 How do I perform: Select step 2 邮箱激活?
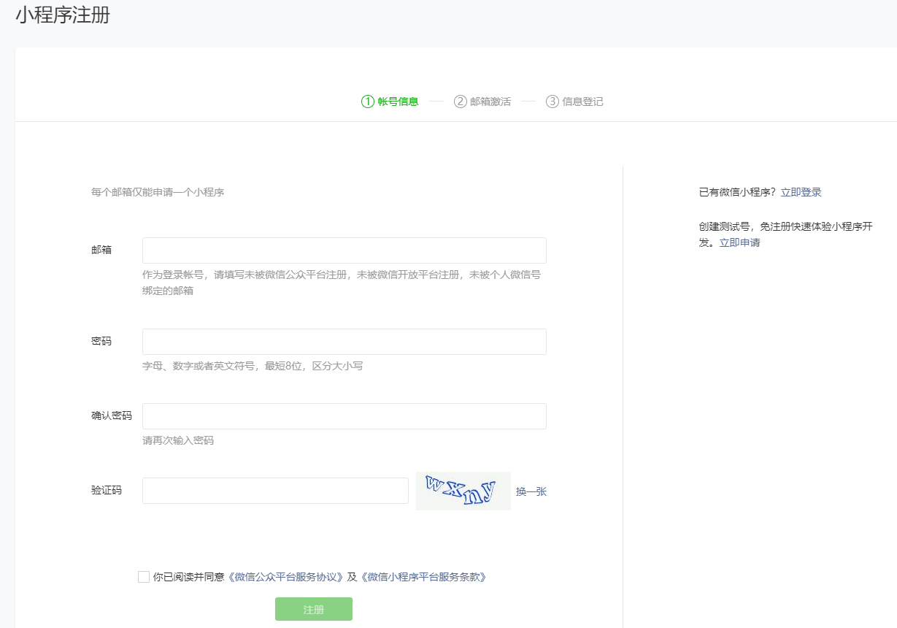point(482,102)
